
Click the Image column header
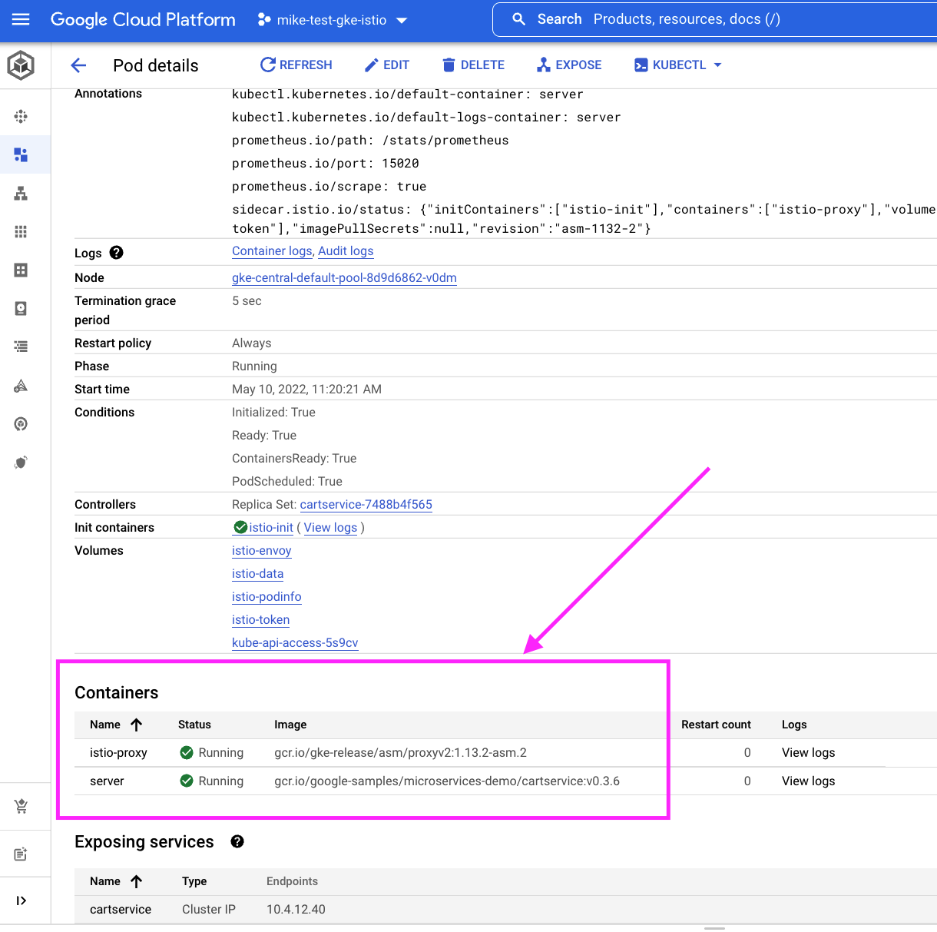(290, 725)
